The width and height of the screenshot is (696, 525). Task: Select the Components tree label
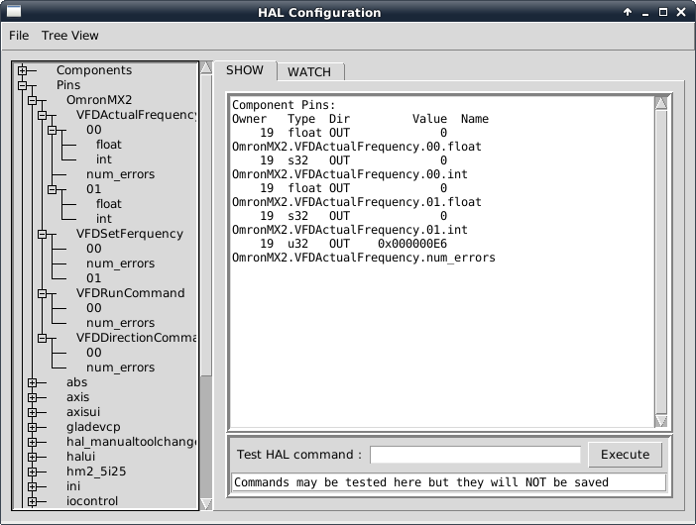click(x=94, y=70)
